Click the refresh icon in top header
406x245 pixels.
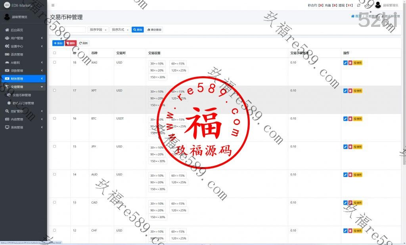click(x=358, y=5)
